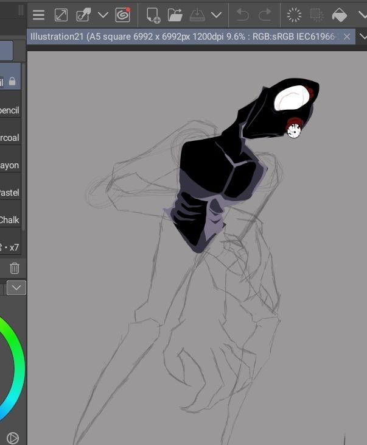Click the Save icon
The width and height of the screenshot is (367, 445).
tap(197, 15)
